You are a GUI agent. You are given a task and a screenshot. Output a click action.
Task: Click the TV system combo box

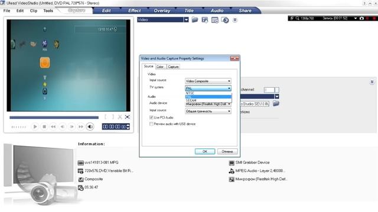[x=208, y=88]
